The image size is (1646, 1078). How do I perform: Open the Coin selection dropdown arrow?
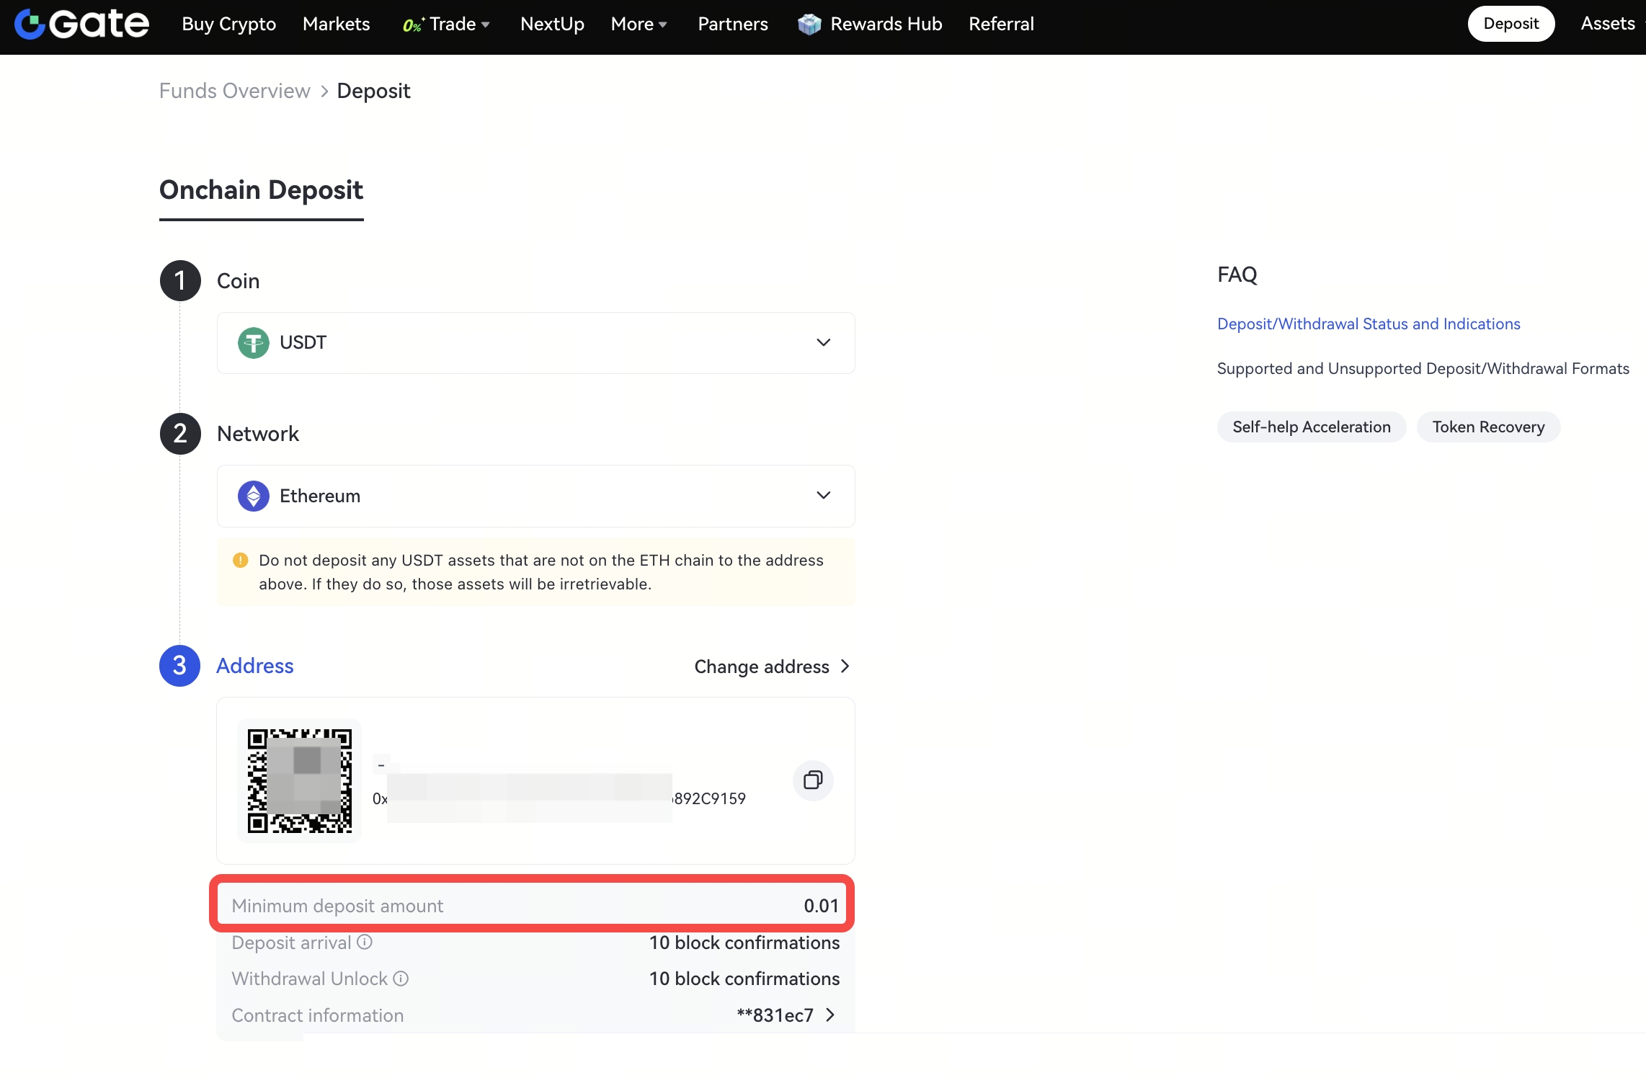pyautogui.click(x=823, y=342)
